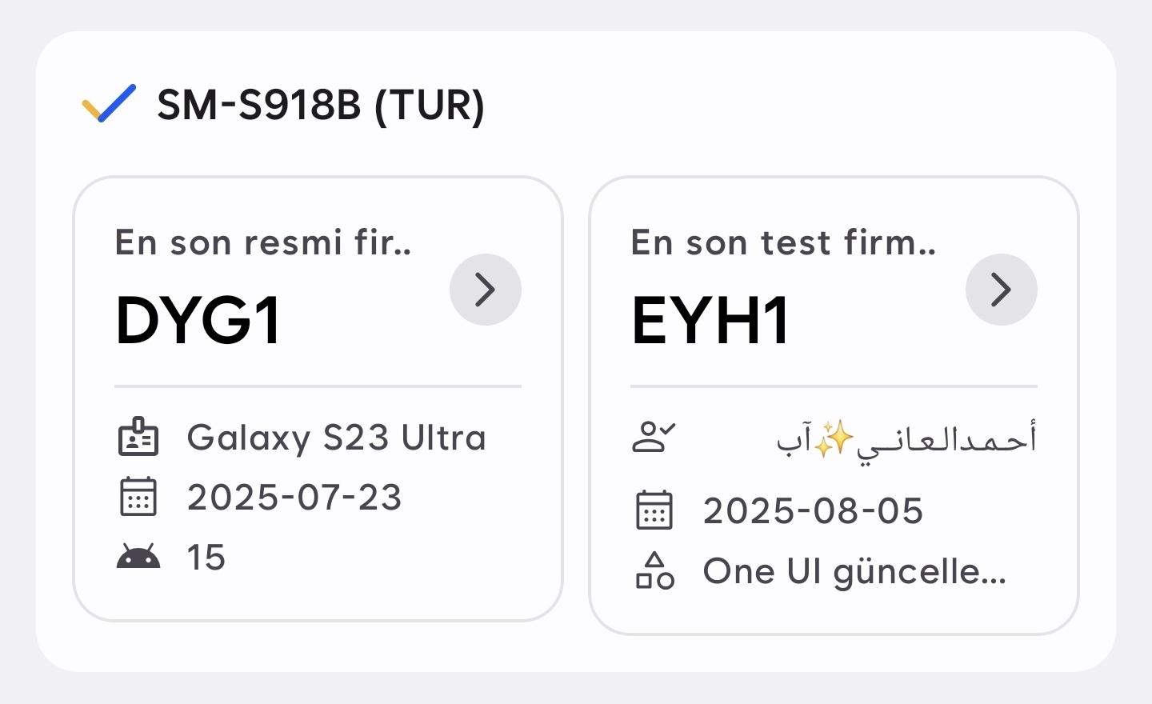Click the Arabic uploader name text
This screenshot has height=704, width=1152.
click(946, 439)
